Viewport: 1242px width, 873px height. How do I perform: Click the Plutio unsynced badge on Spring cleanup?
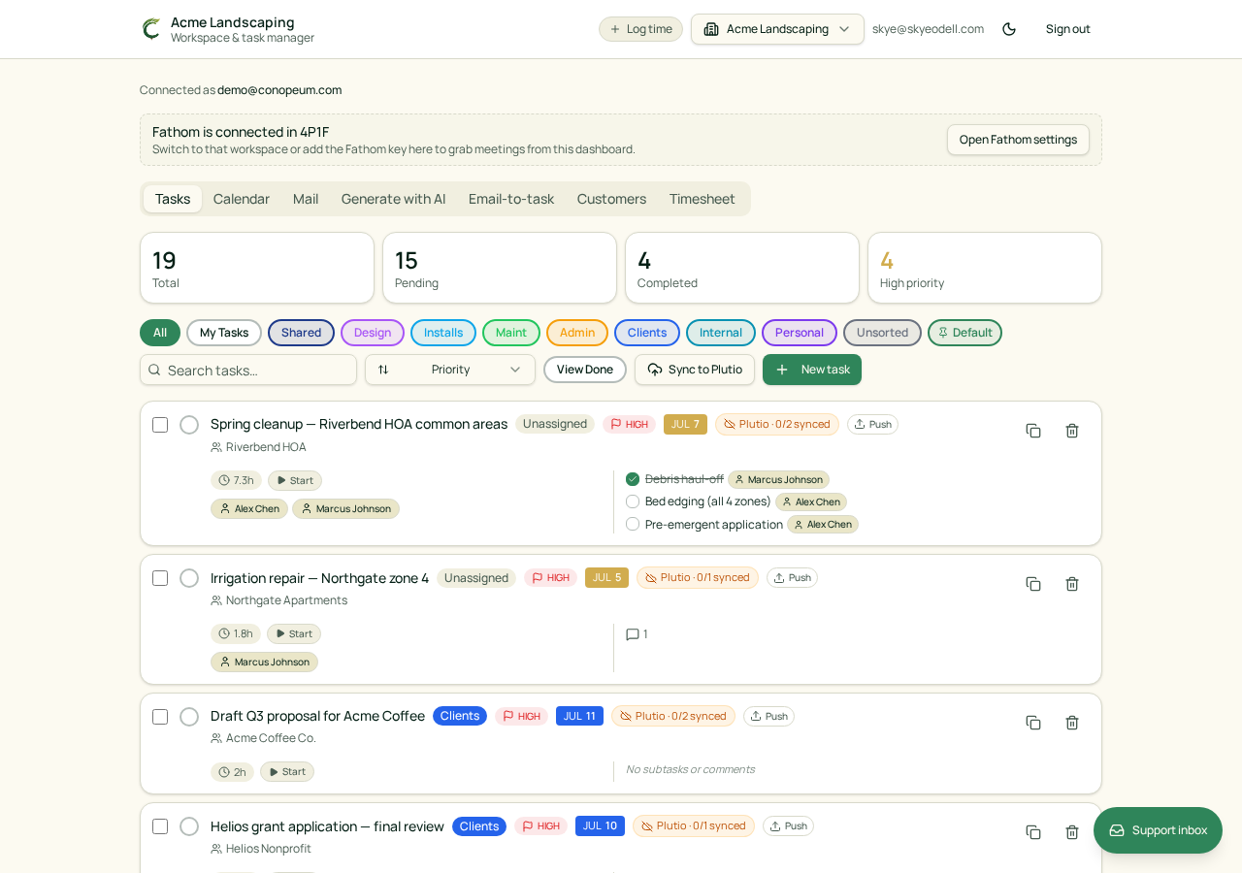(x=777, y=424)
